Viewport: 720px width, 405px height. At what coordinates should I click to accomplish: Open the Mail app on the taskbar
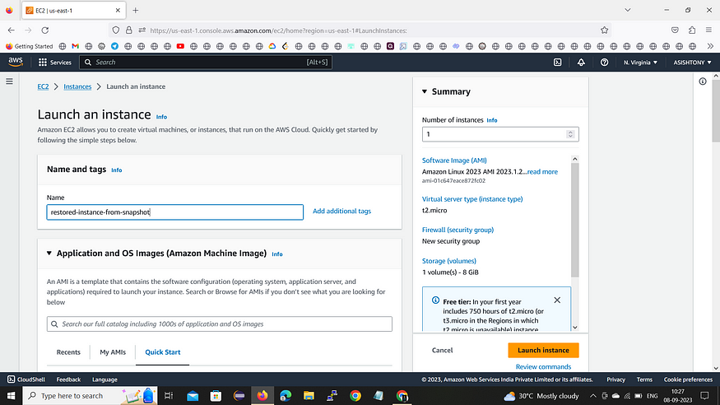193,395
